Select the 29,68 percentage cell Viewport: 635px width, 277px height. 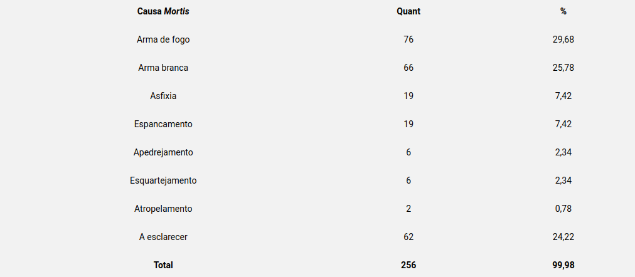click(x=563, y=39)
